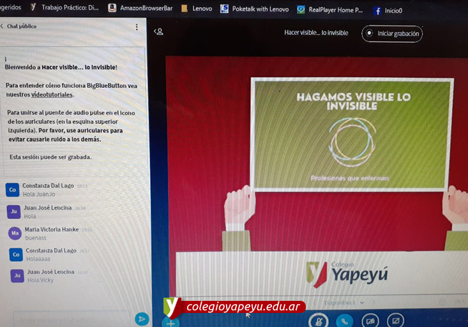Toggle the webcam sharing button
The width and height of the screenshot is (468, 327).
pyautogui.click(x=370, y=321)
